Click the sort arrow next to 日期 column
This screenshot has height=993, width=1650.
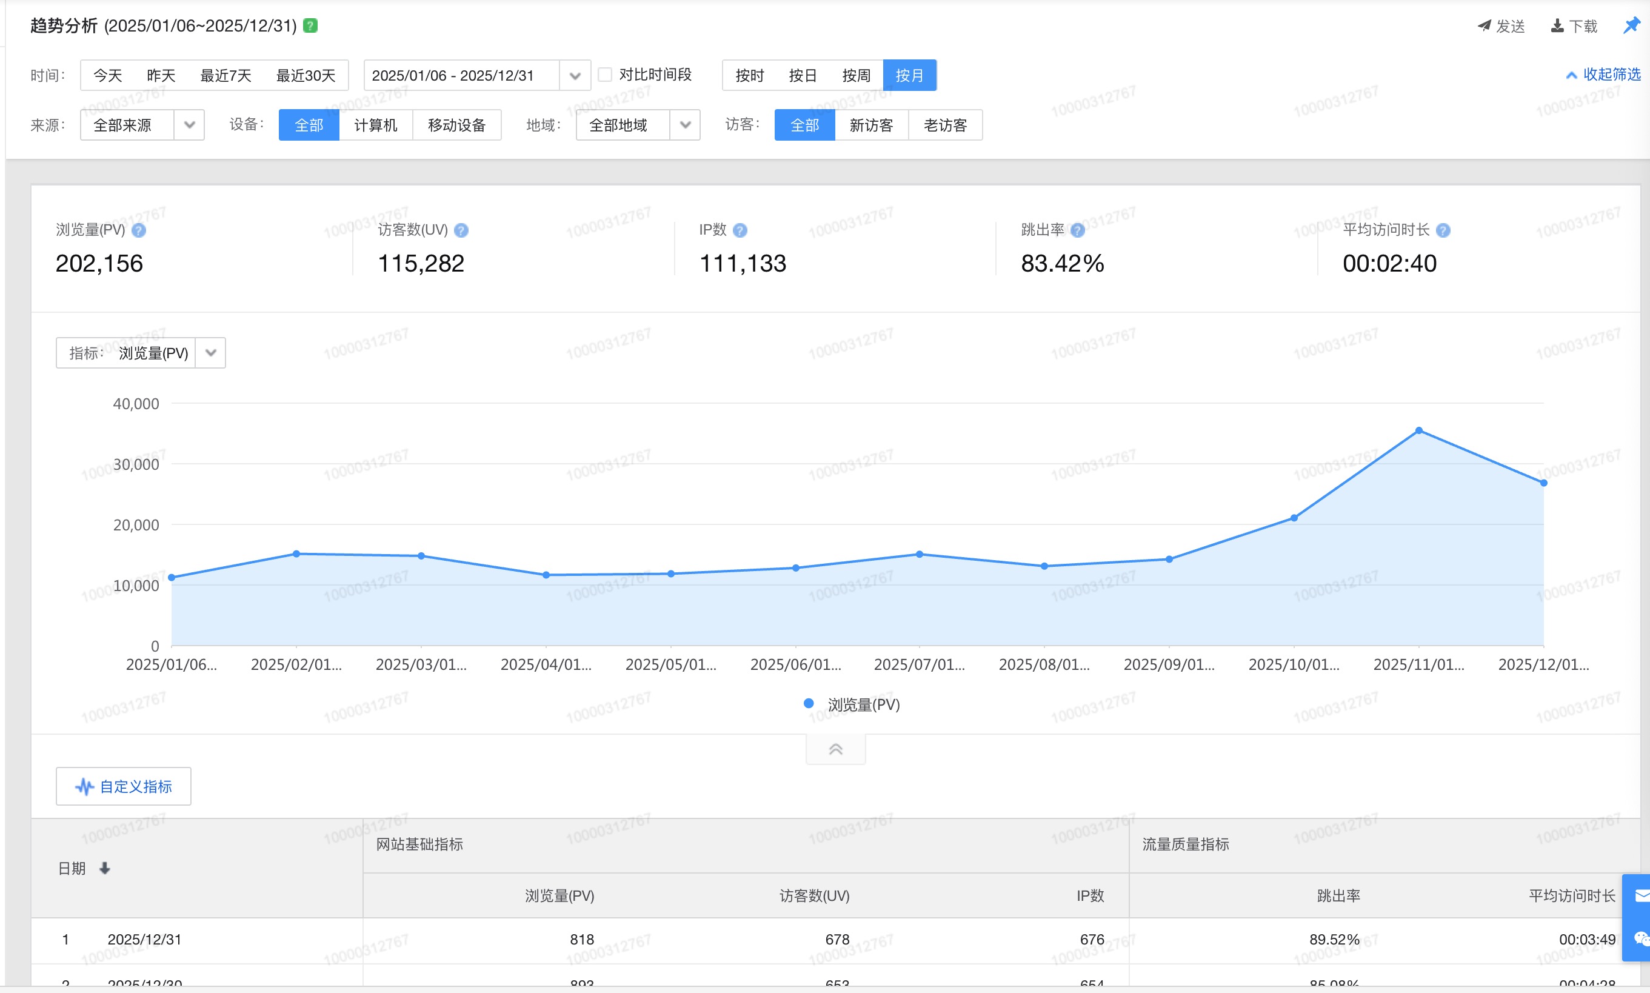point(104,868)
